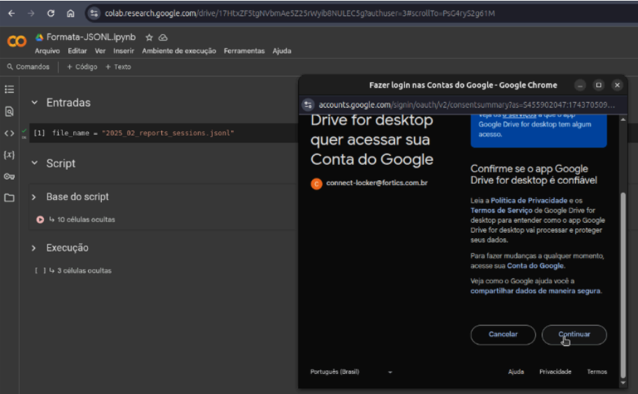Close the Google login popup window
Image resolution: width=638 pixels, height=394 pixels.
pyautogui.click(x=617, y=85)
